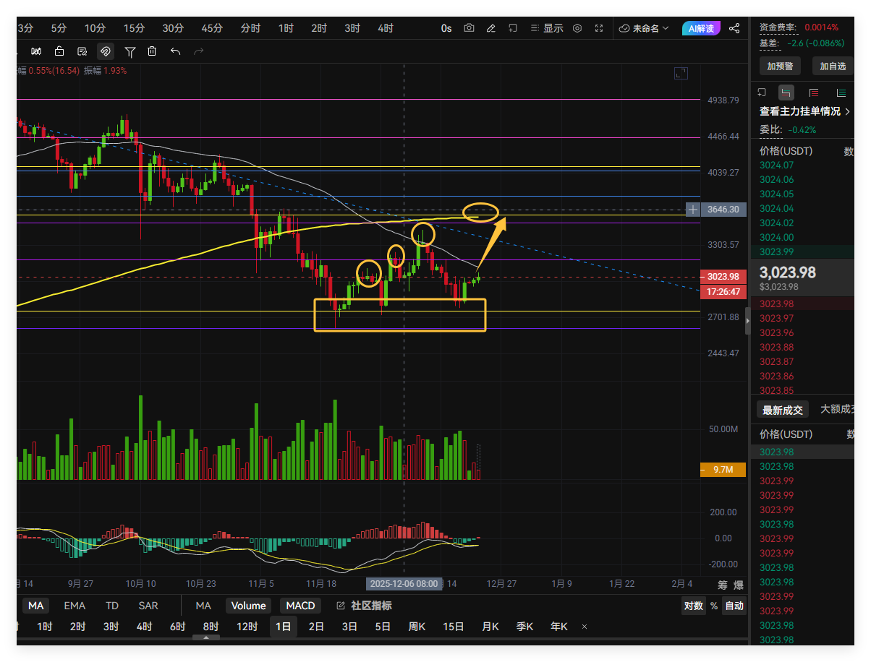Click the 加预警 button
This screenshot has width=871, height=662.
tap(780, 66)
